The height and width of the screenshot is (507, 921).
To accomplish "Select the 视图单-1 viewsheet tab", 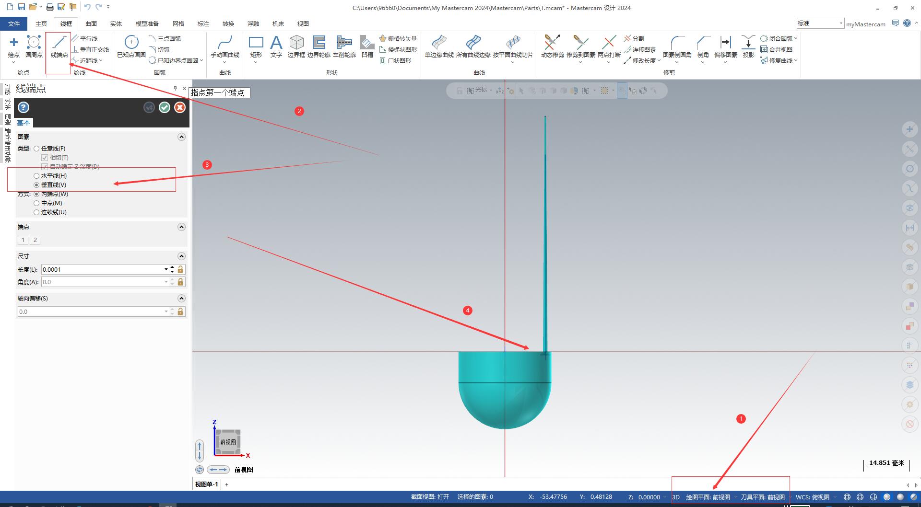I will click(x=207, y=484).
